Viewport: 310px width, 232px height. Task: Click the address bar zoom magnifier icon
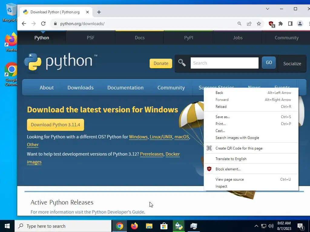click(239, 24)
